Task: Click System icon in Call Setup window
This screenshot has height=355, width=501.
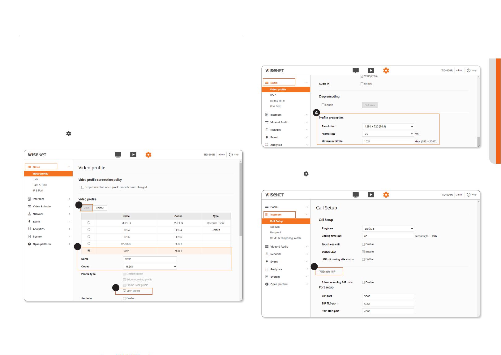Action: pyautogui.click(x=267, y=277)
